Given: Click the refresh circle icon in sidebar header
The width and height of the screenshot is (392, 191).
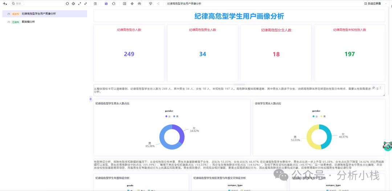Looking at the screenshot, I should coord(67,4).
